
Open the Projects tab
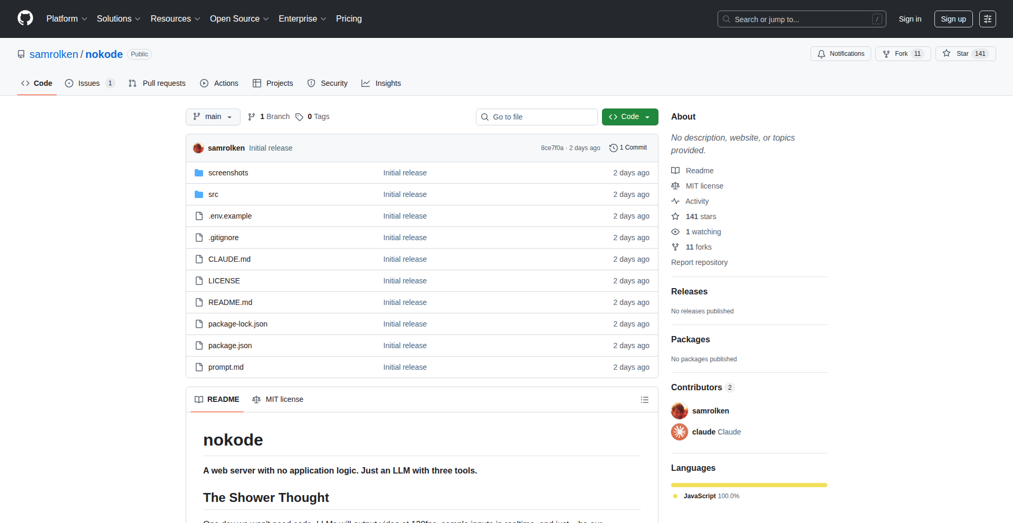(273, 83)
